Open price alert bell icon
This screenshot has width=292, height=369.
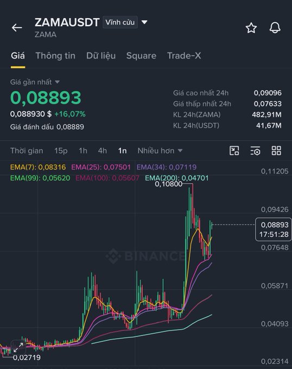coord(275,28)
